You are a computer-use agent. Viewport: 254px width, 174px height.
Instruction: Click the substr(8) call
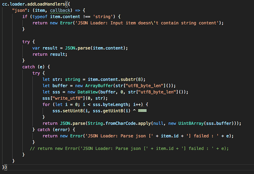click(x=135, y=79)
